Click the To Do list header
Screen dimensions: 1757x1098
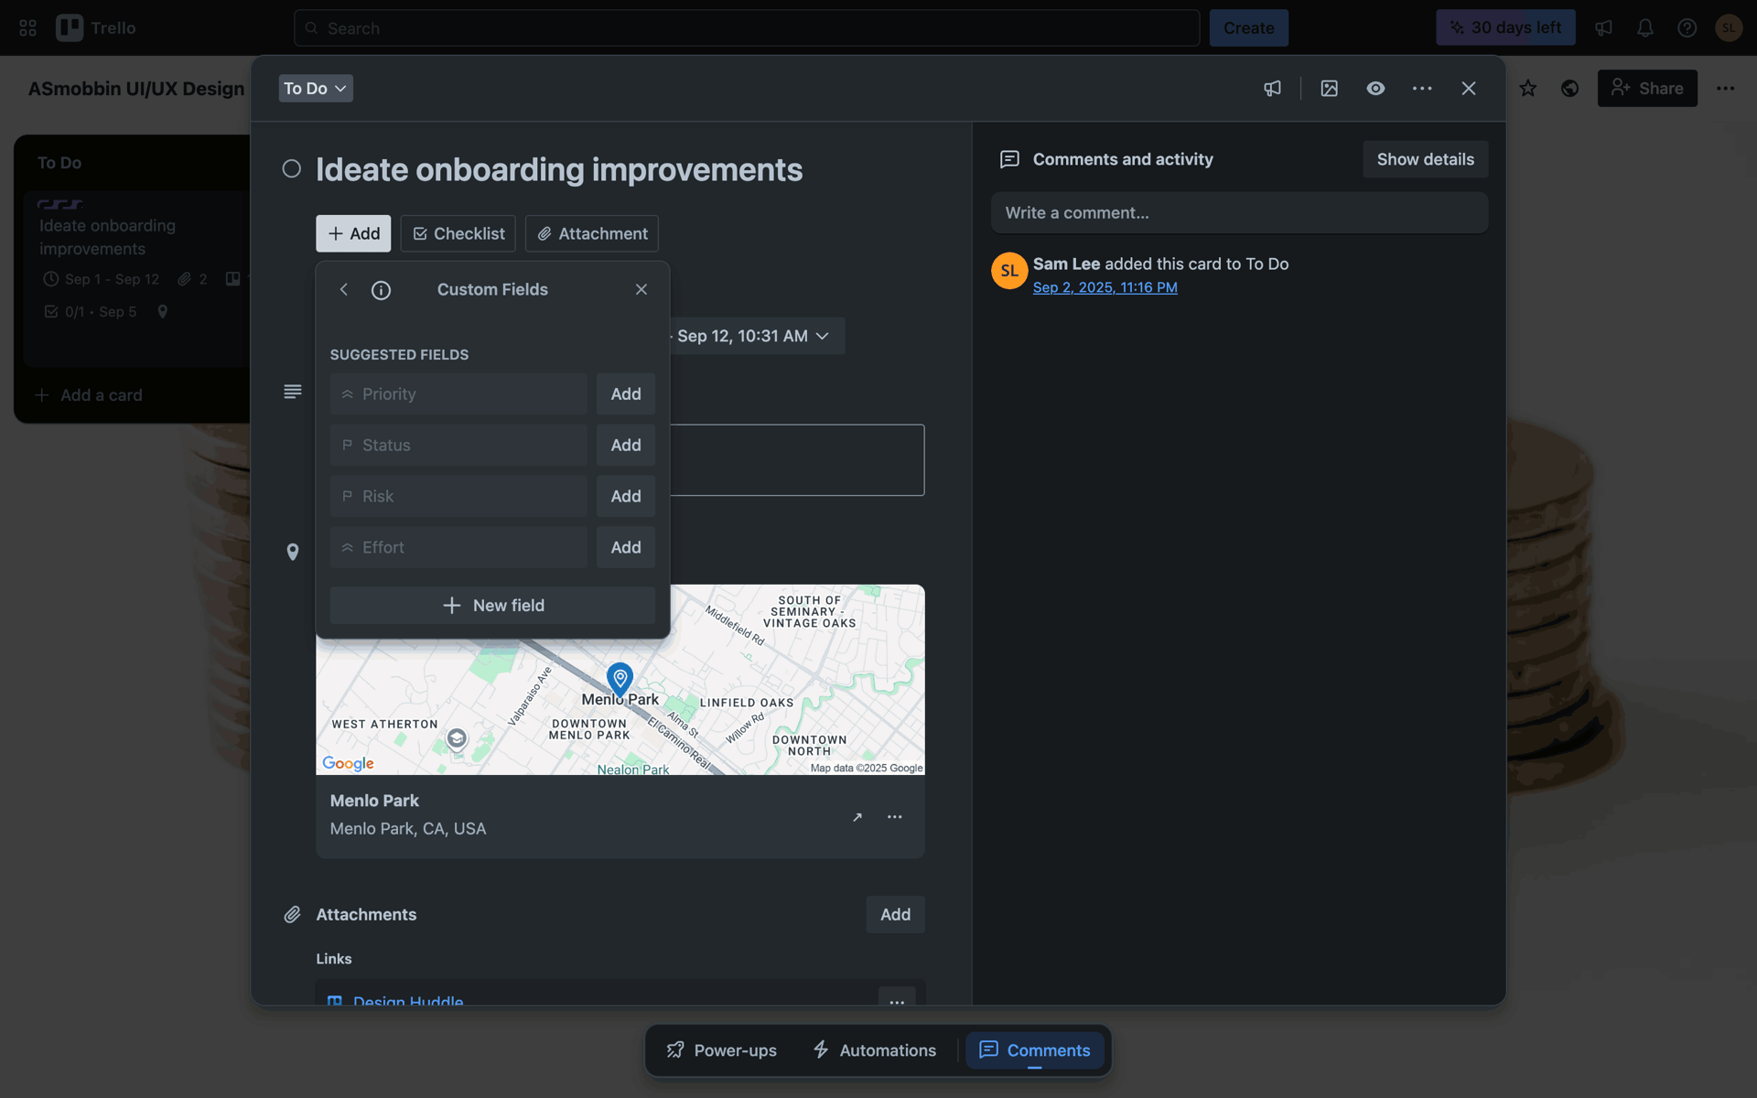point(59,163)
